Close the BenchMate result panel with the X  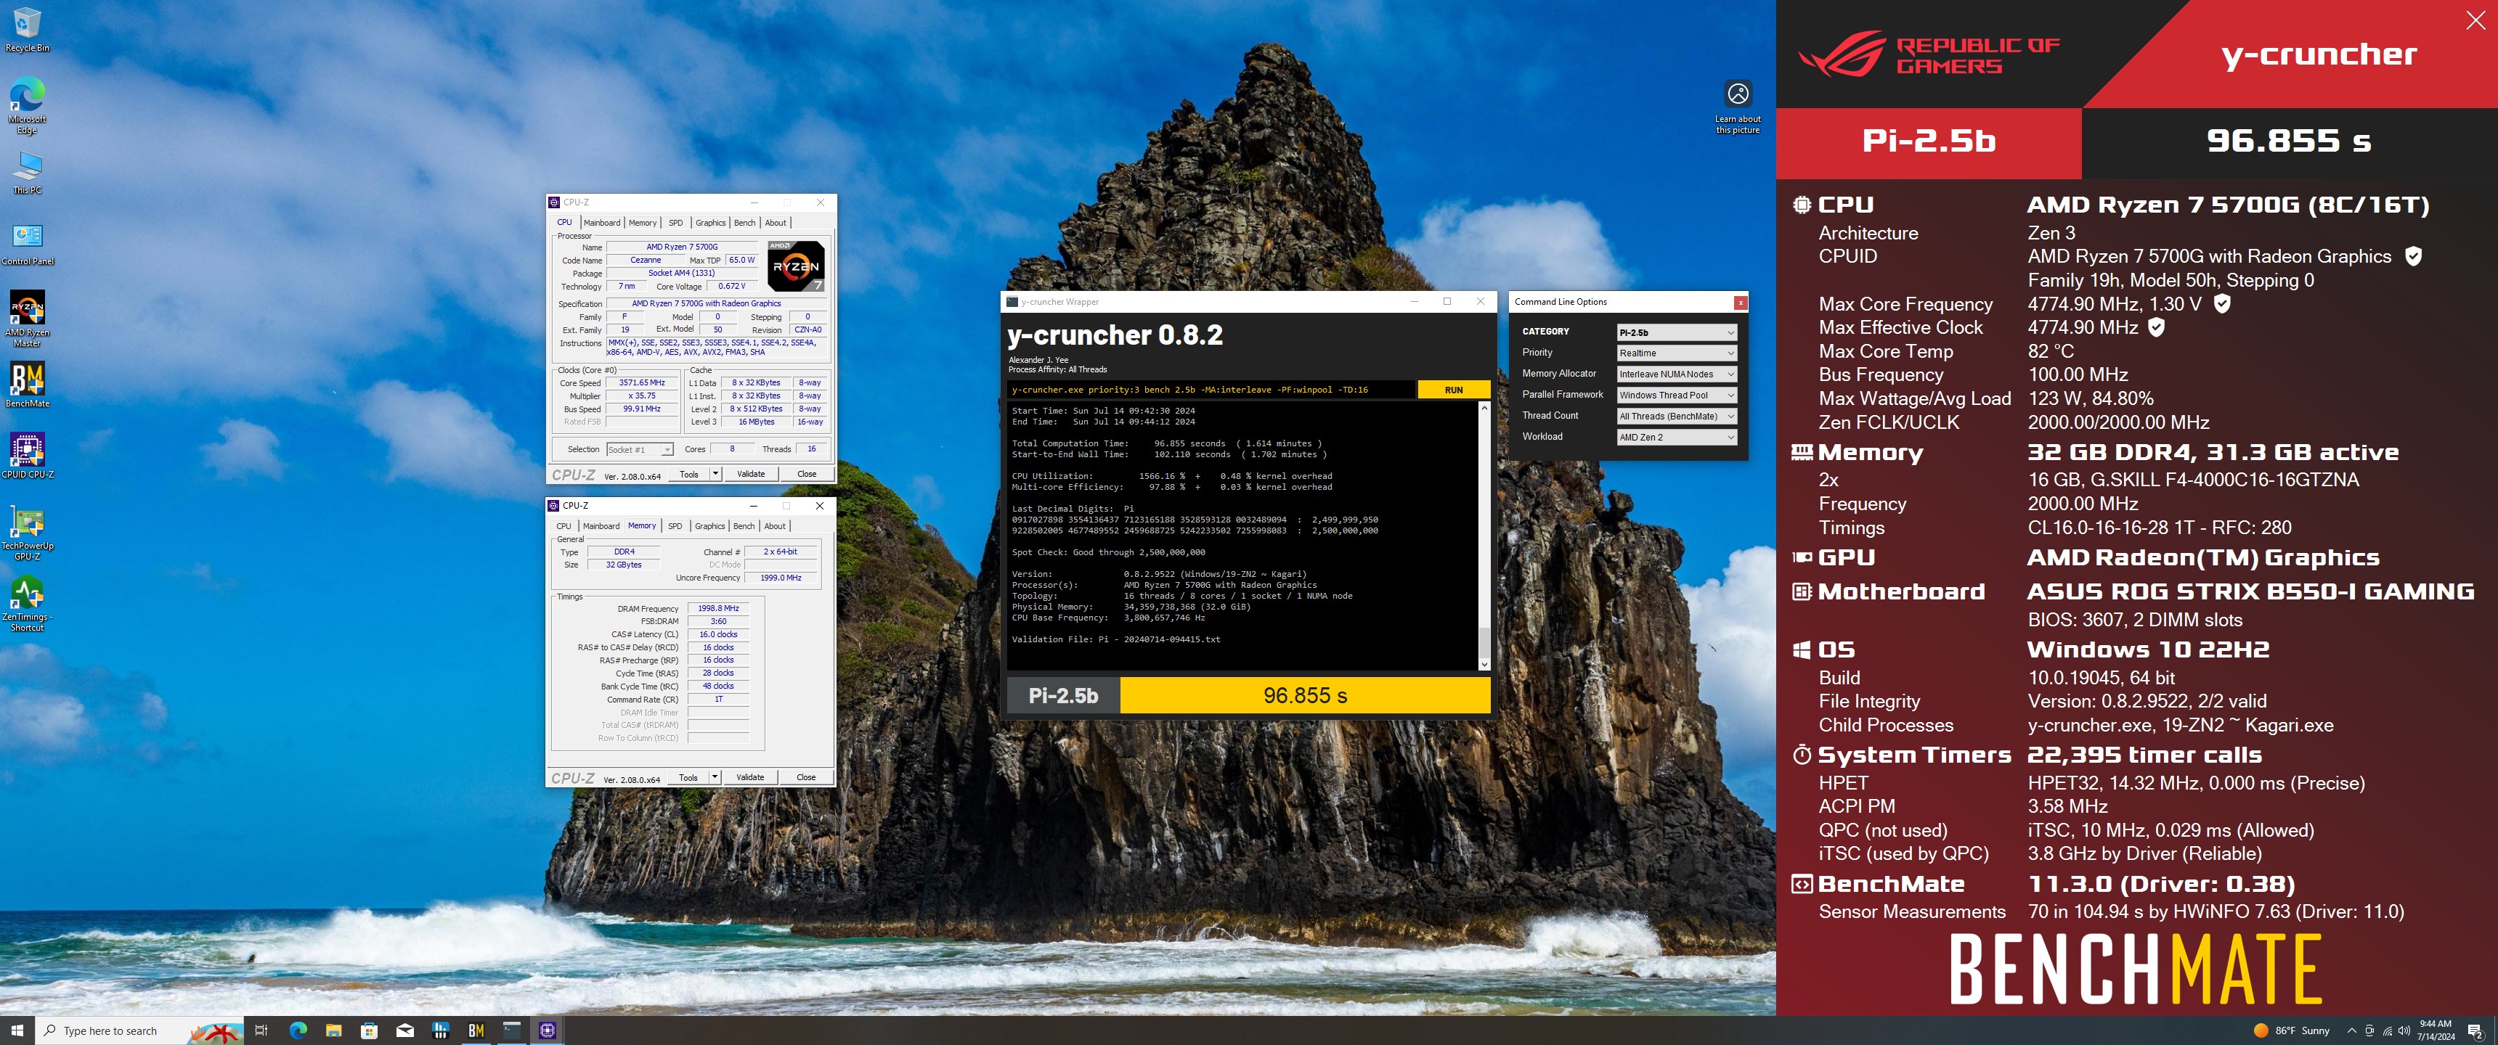coord(2475,21)
